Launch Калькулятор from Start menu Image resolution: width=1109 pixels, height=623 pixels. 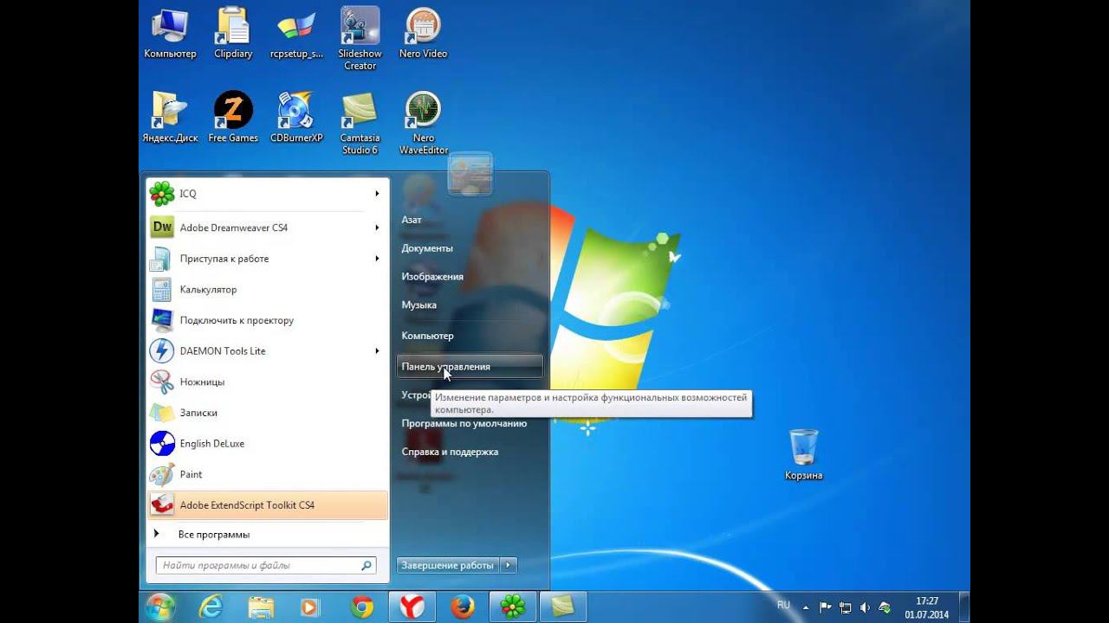[x=268, y=290]
